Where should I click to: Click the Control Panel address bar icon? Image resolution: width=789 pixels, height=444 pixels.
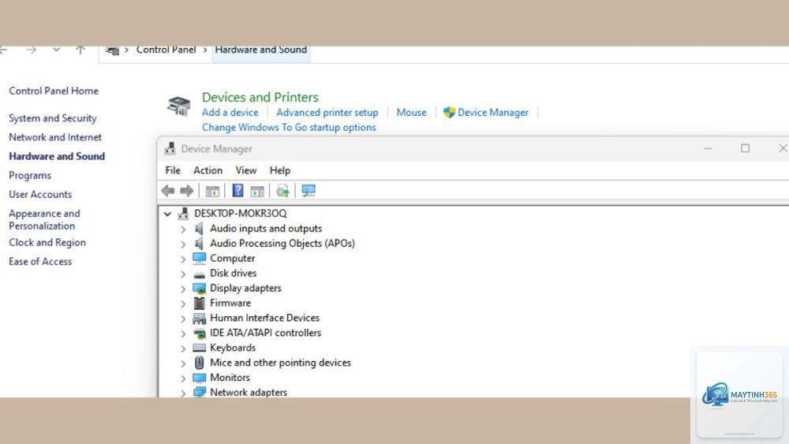(112, 50)
